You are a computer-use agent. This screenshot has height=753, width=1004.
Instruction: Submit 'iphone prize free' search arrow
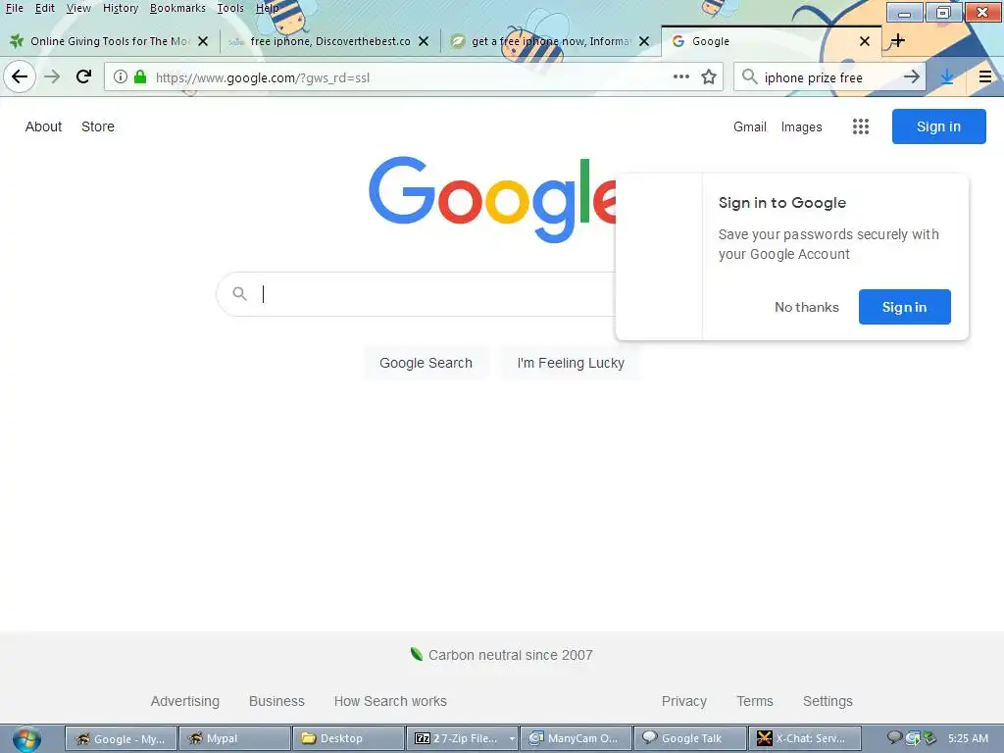pyautogui.click(x=911, y=77)
